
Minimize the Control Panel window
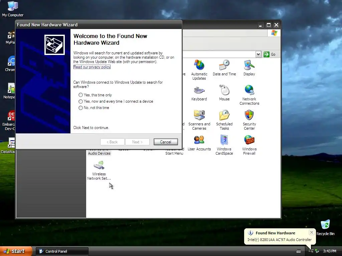[x=260, y=25]
